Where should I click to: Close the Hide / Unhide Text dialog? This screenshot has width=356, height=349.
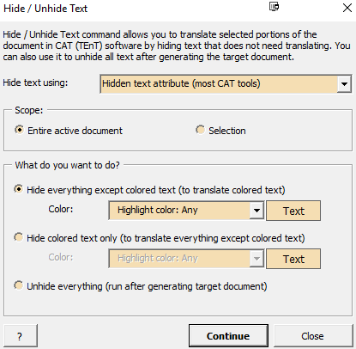(x=347, y=8)
